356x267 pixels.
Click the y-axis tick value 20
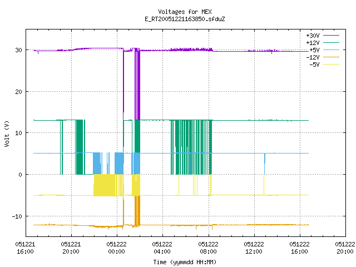point(18,92)
